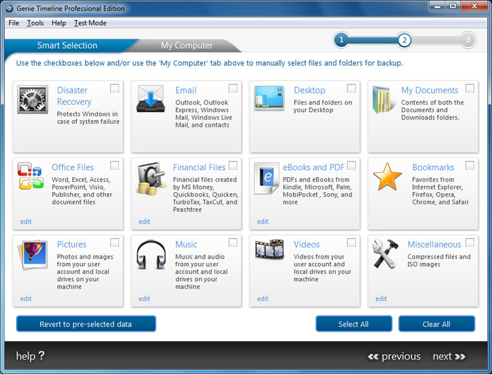Click the Office Files colored squares icon

[x=31, y=176]
